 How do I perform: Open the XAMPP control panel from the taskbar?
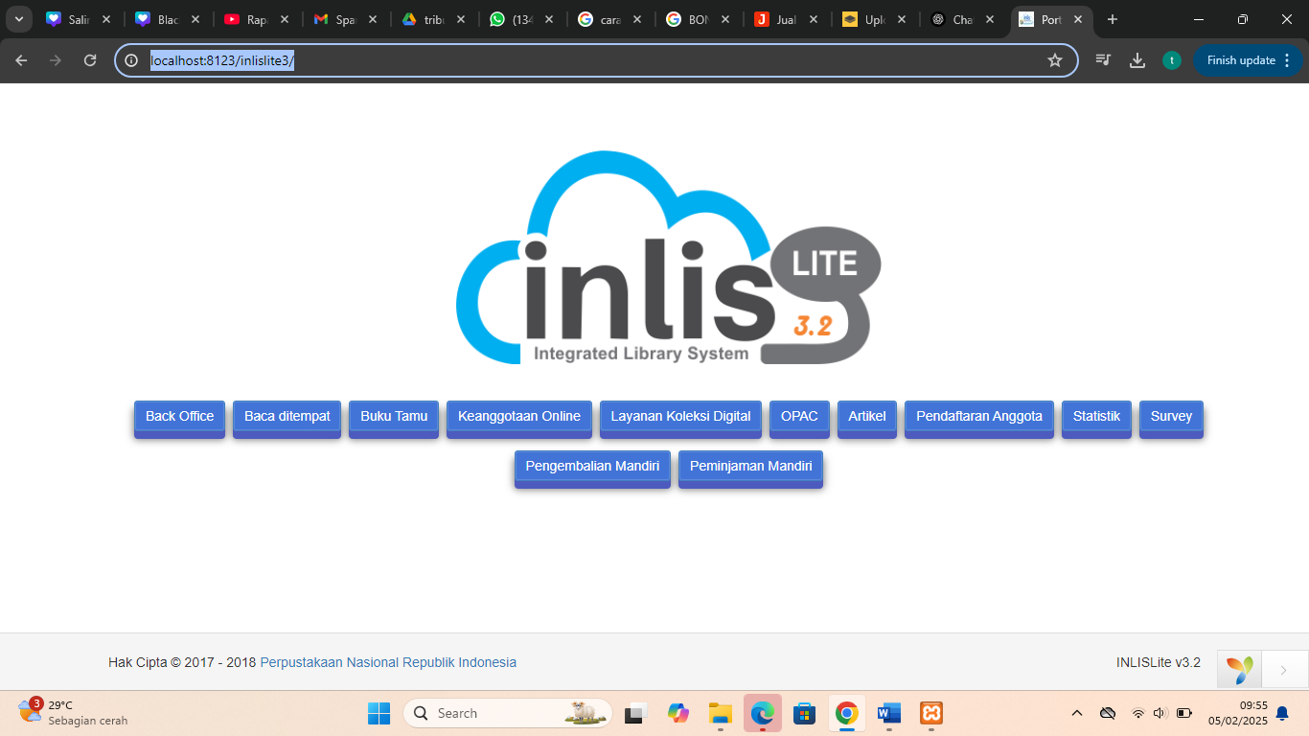click(x=931, y=713)
